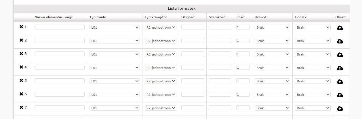Delete row 1 with the X icon
Viewport: 362px width, 119px height.
(x=21, y=27)
